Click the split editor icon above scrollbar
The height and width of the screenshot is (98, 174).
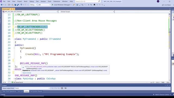[169, 14]
